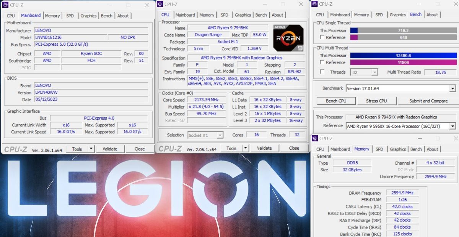Open Tools dropdown arrow in the Mainboard window

coord(91,149)
